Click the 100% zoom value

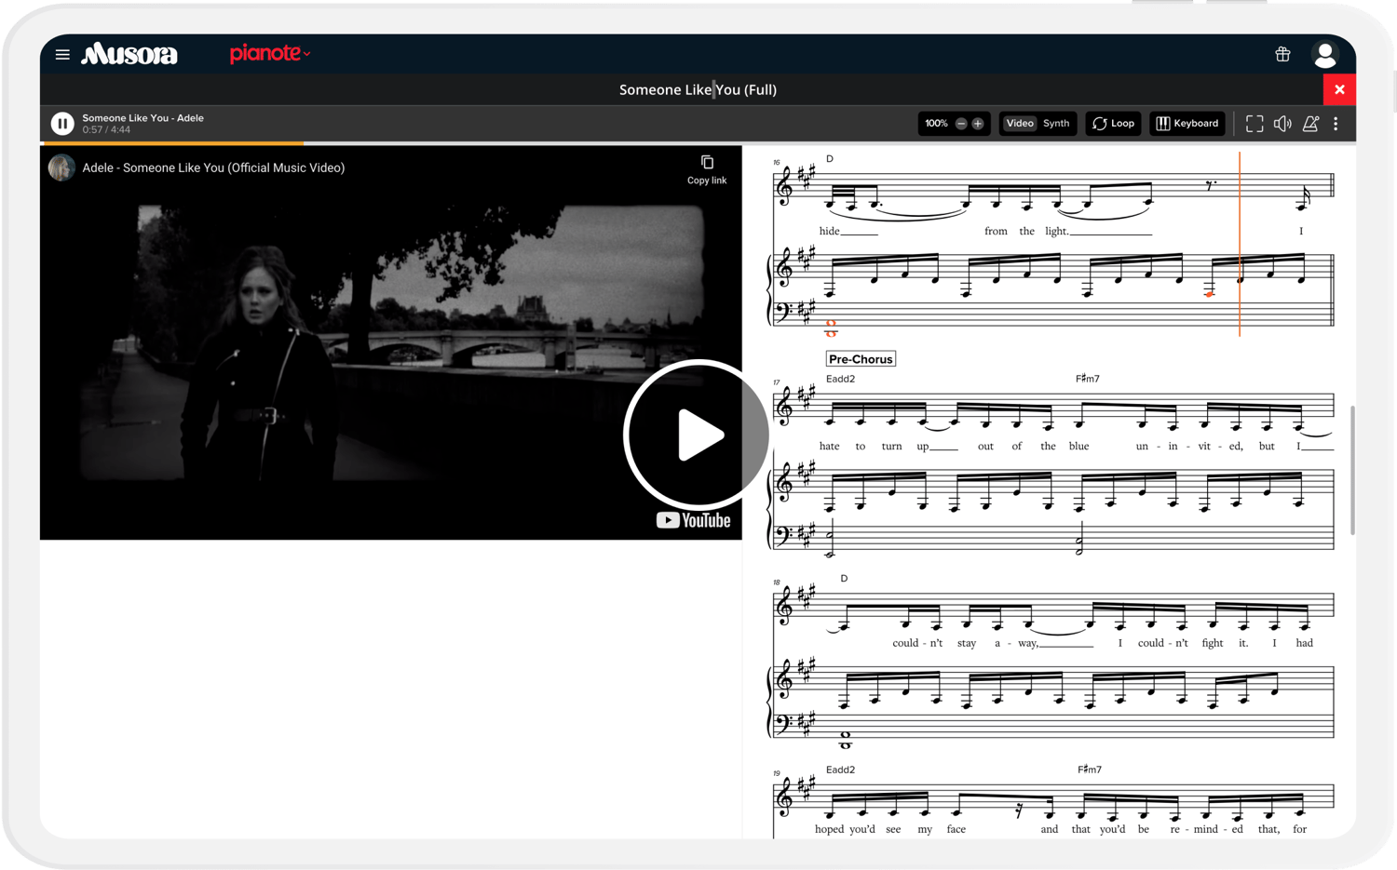point(936,124)
